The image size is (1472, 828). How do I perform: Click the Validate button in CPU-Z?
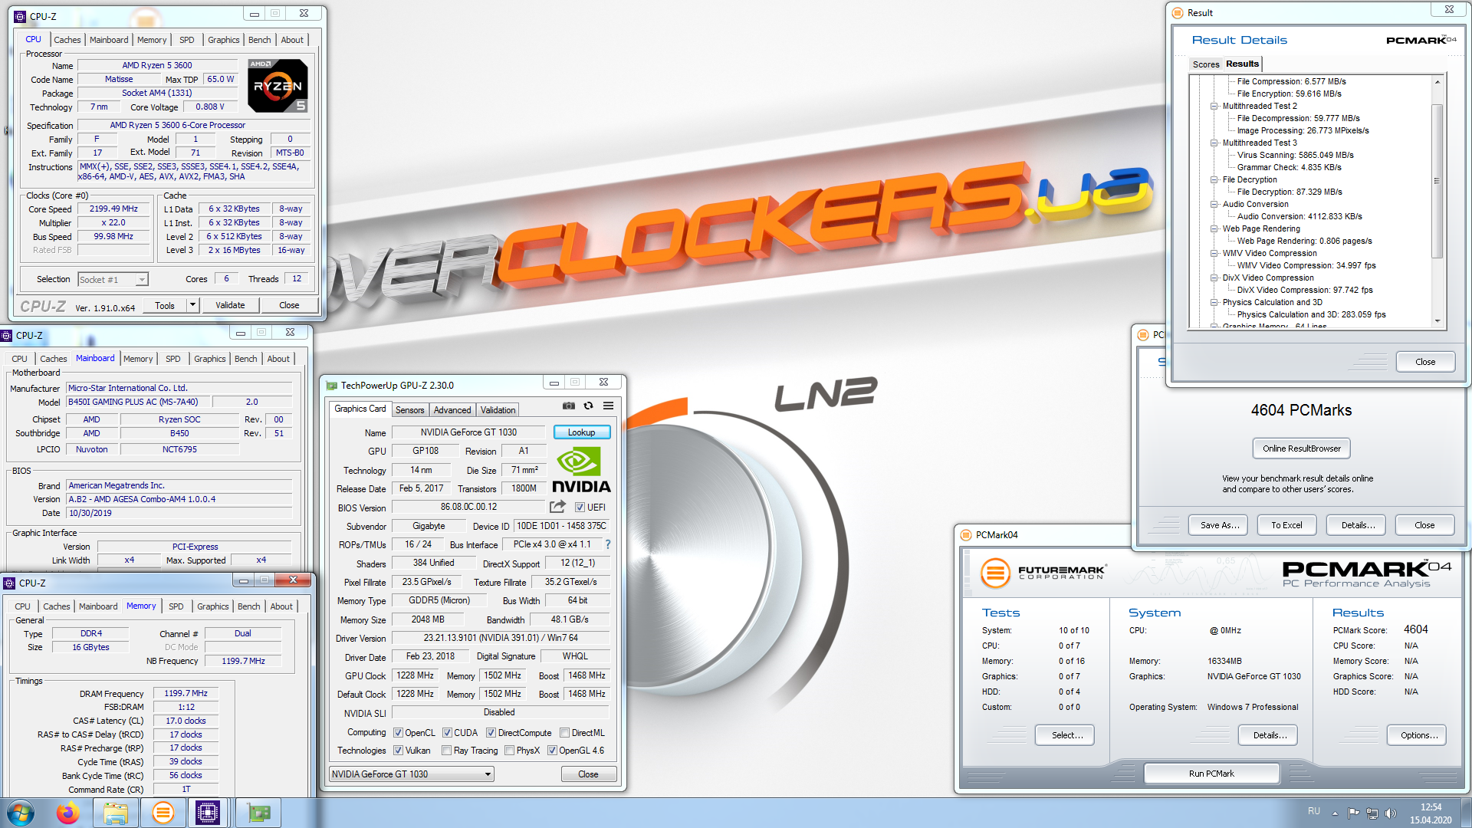coord(230,305)
